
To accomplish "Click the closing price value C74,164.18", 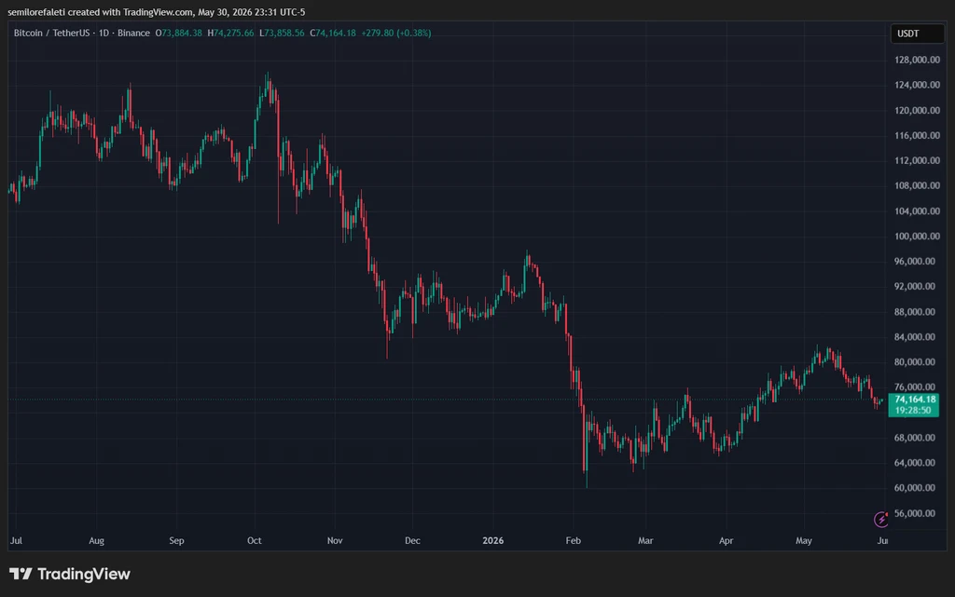I will point(333,33).
